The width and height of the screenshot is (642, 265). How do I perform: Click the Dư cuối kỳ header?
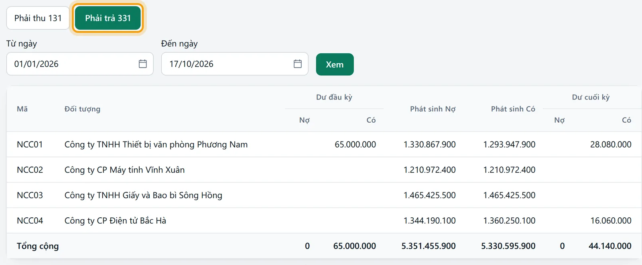click(591, 97)
